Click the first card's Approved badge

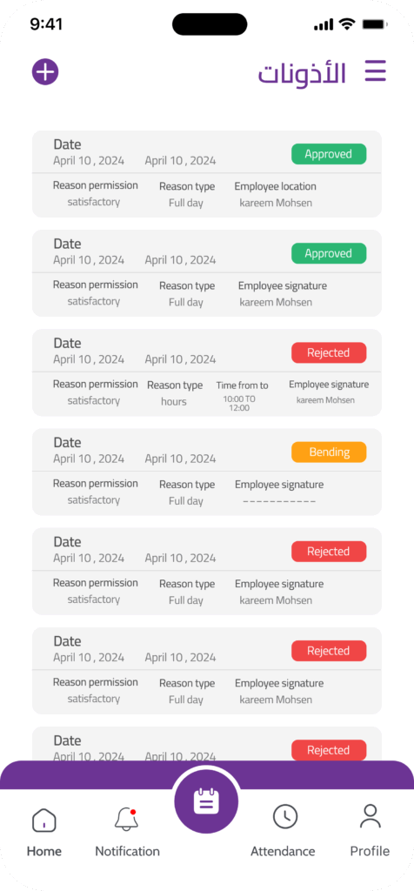(x=329, y=154)
